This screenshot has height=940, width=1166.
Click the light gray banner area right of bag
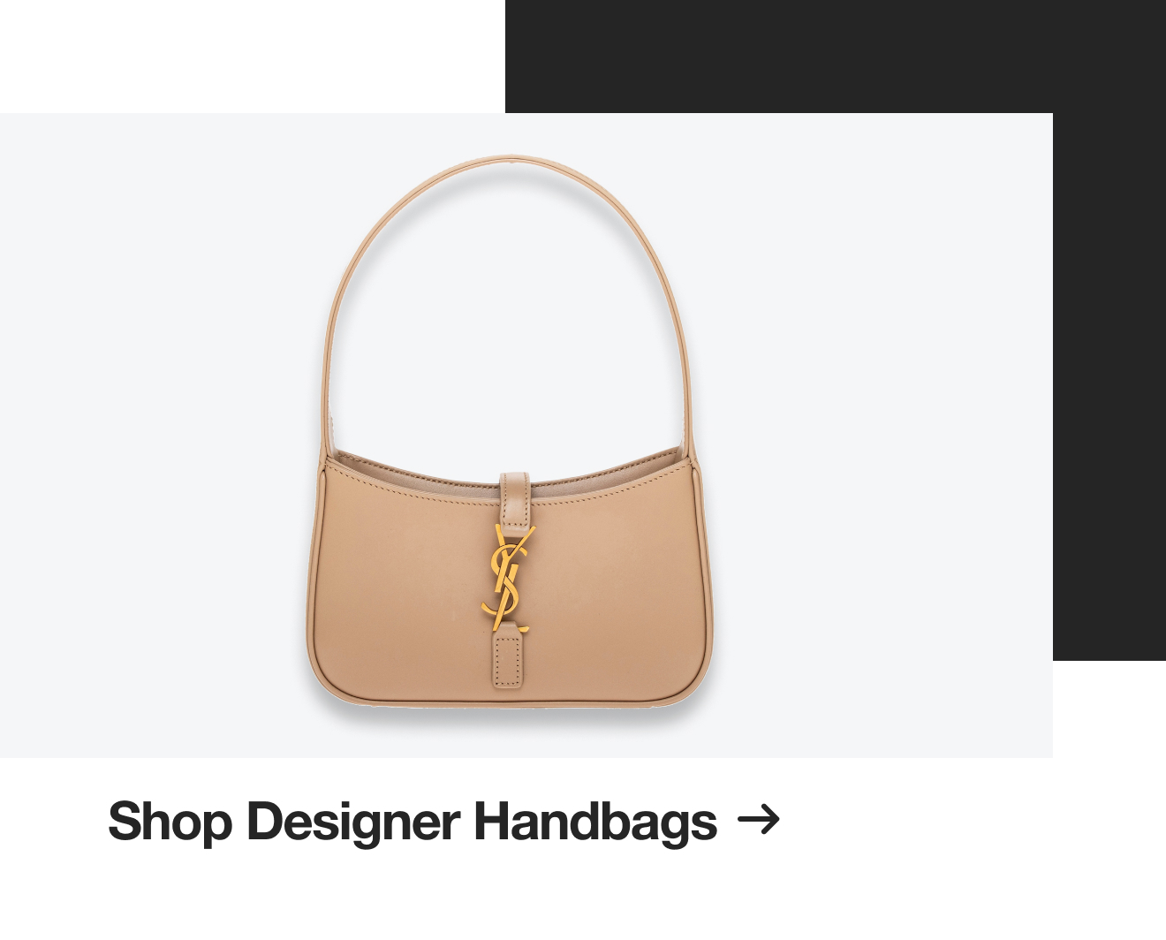883,435
